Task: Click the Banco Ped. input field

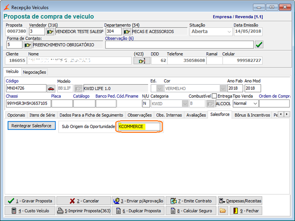Action: (x=106, y=103)
